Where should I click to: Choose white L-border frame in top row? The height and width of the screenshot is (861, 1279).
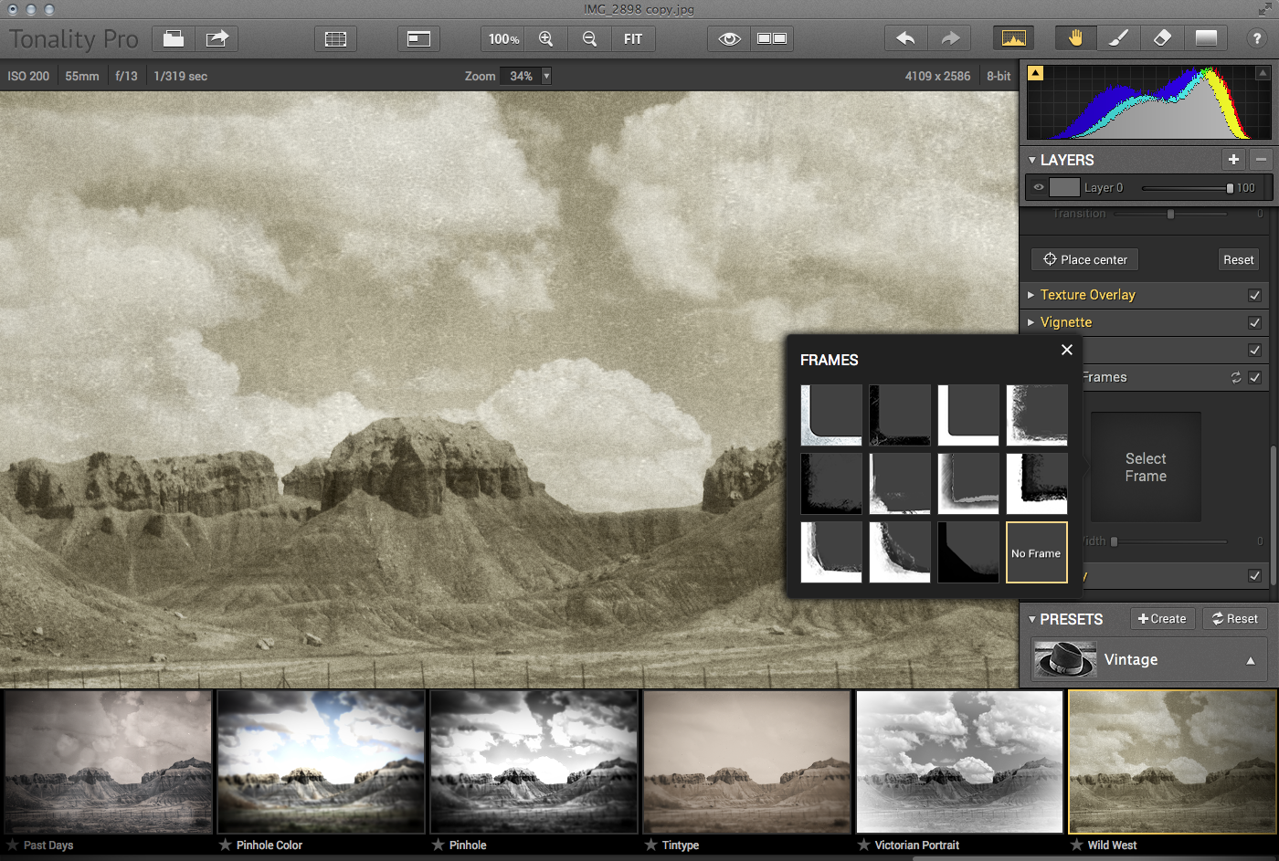point(968,415)
